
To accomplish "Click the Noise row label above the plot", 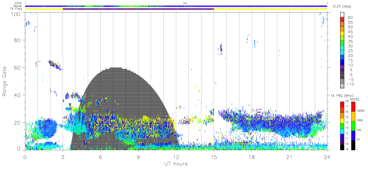I will pos(17,6).
